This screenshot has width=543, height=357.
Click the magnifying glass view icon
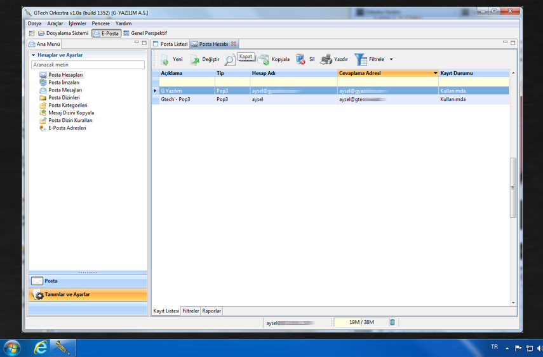[x=229, y=60]
